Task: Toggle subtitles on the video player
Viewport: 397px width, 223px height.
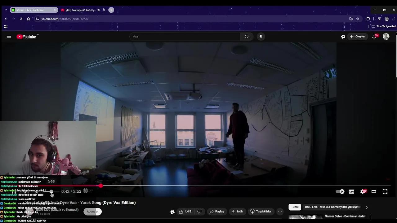Action: pyautogui.click(x=351, y=192)
